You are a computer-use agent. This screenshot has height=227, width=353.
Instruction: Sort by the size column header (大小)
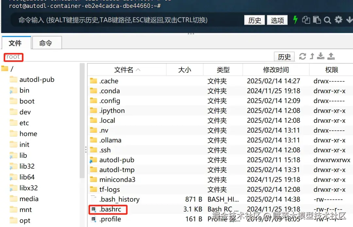pos(185,70)
